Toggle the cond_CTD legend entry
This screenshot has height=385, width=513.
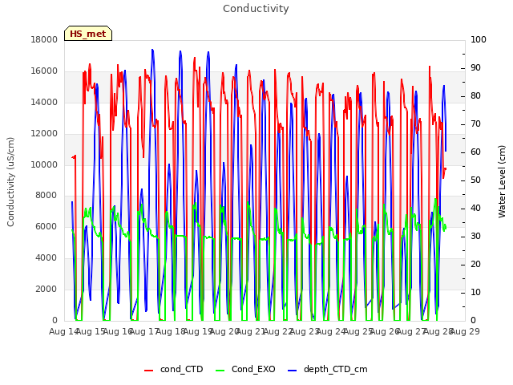point(174,369)
